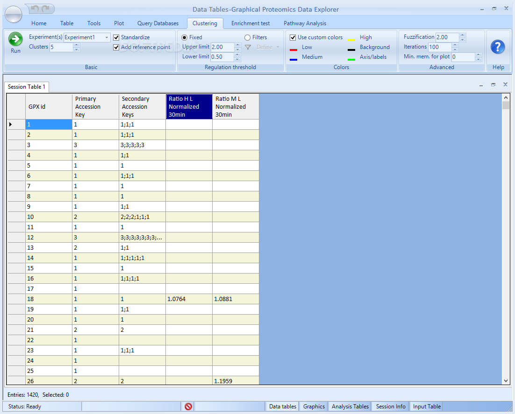Click the Fuzzification input field
The image size is (515, 414).
[x=447, y=37]
